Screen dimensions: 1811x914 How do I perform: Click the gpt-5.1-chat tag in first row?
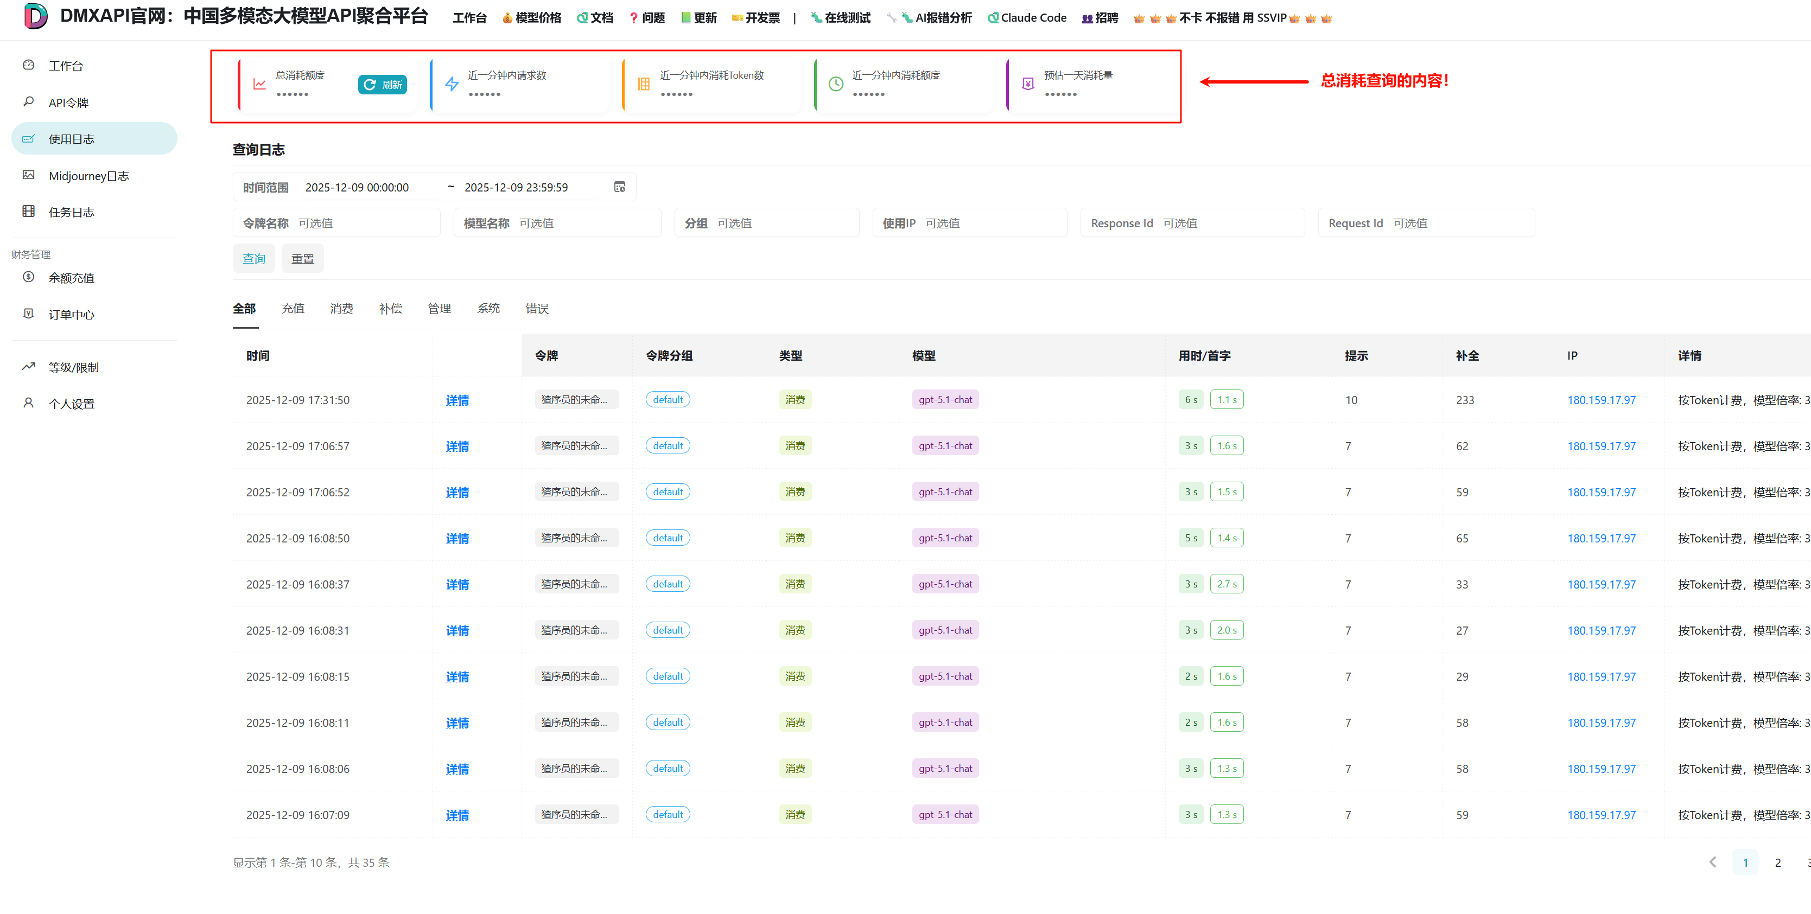click(x=945, y=400)
